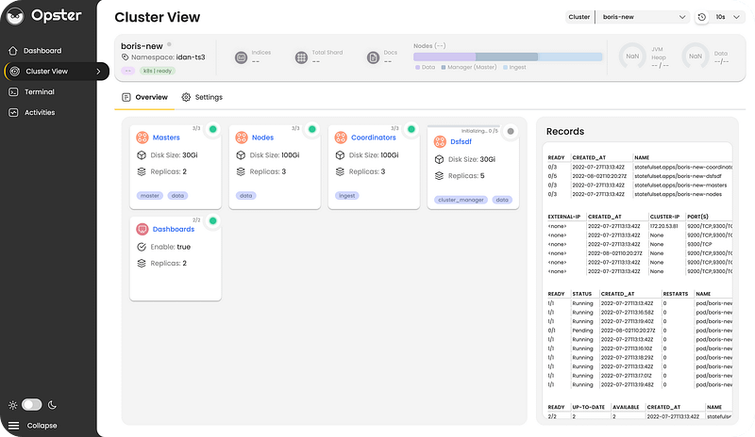Image resolution: width=755 pixels, height=437 pixels.
Task: Click the Indices icon in header
Action: [x=242, y=57]
